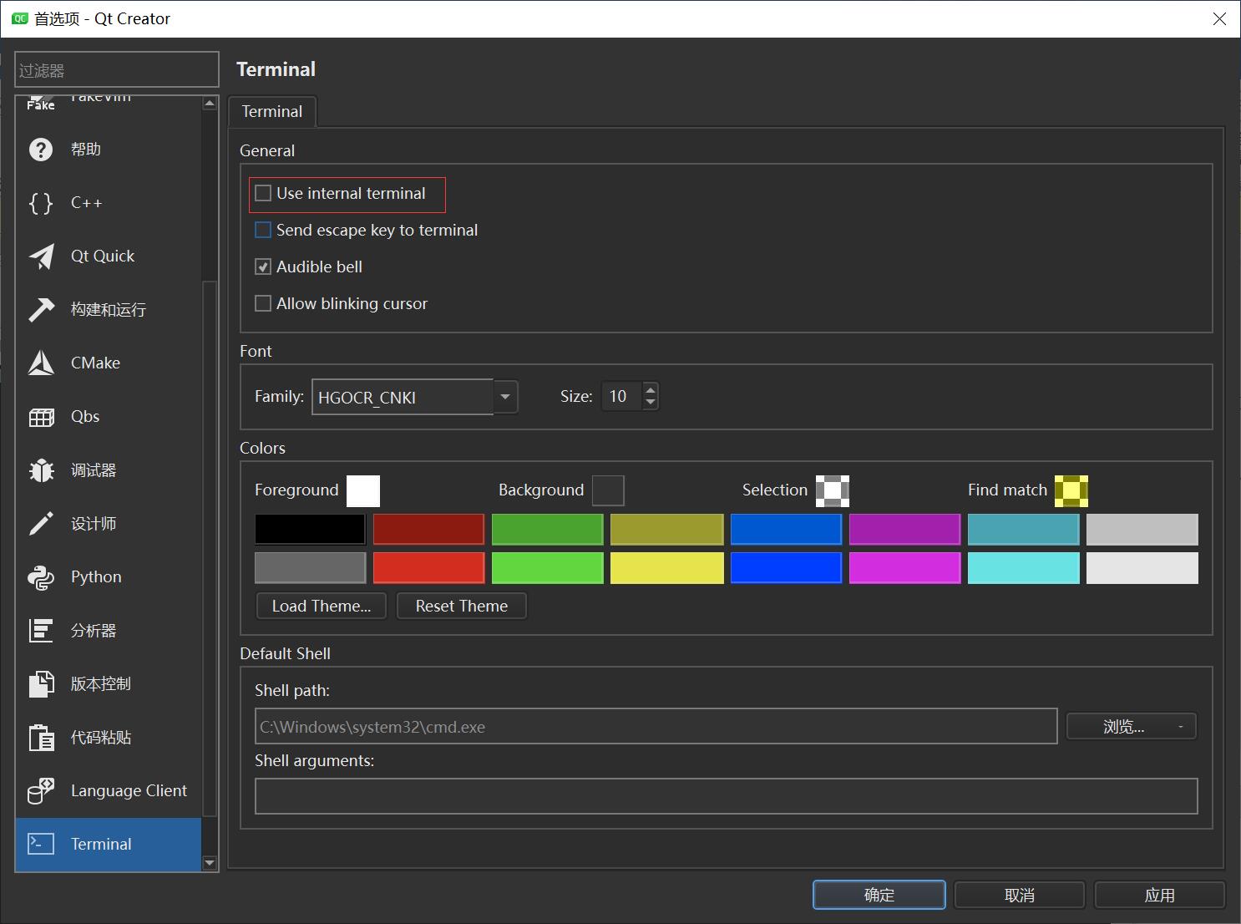Open the Version Control (版本控制) icon
1241x924 pixels.
pyautogui.click(x=41, y=684)
